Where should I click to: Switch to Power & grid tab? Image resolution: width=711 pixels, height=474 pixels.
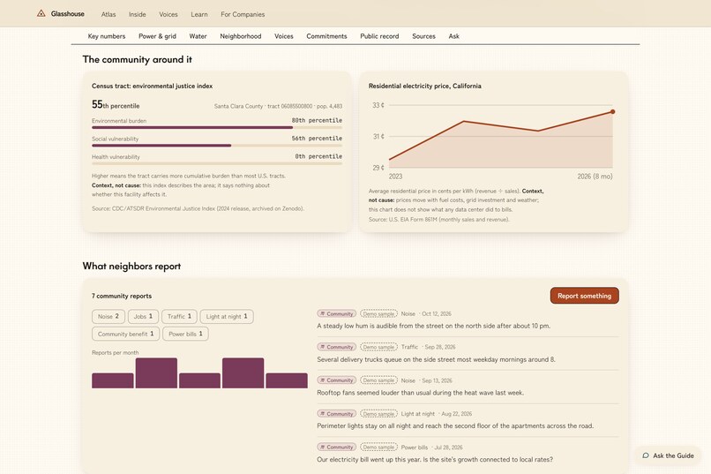click(x=157, y=36)
